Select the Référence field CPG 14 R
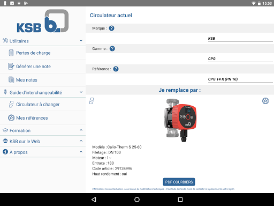This screenshot has width=274, height=206. coord(240,79)
